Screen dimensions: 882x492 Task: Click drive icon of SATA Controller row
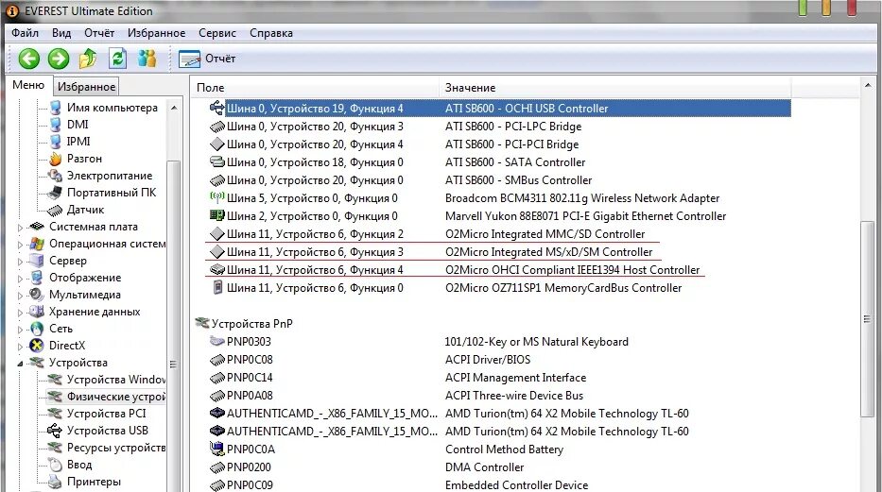click(217, 161)
